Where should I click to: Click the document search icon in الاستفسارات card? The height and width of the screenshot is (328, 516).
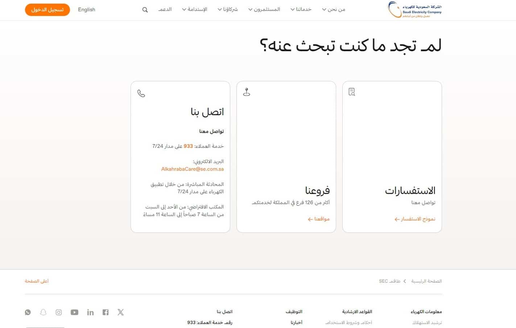click(x=352, y=92)
